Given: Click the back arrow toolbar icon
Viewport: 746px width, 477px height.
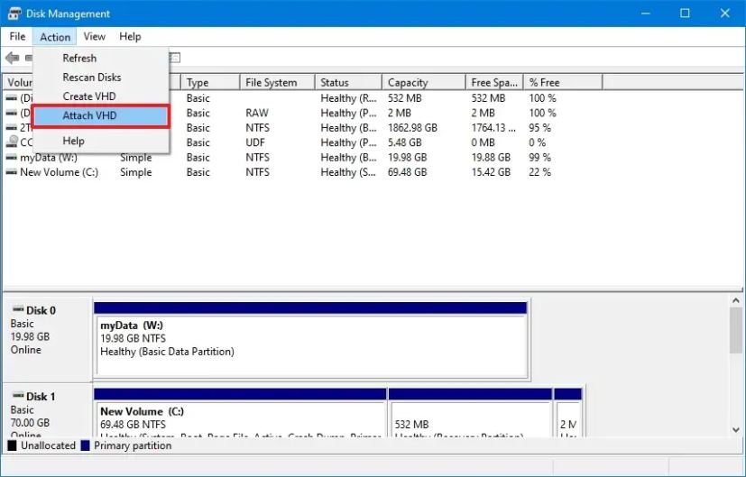Looking at the screenshot, I should [12, 58].
